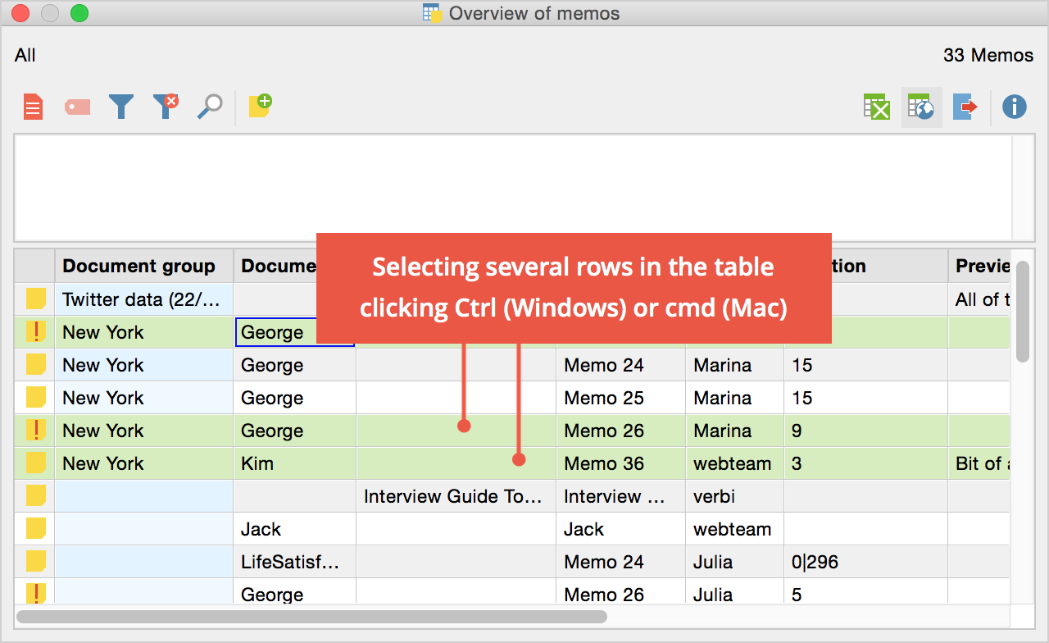Click the horizontal scrollbar at table bottom

(311, 616)
